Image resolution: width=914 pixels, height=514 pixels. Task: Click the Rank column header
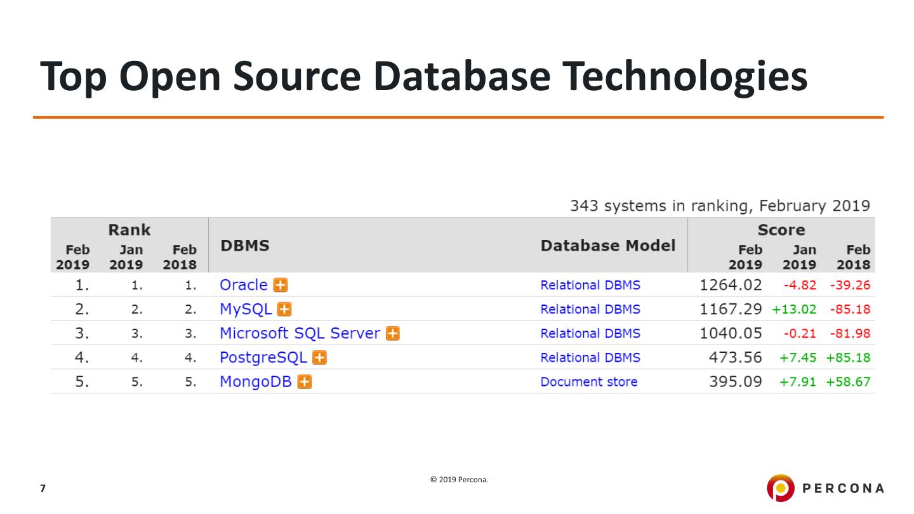pos(129,230)
